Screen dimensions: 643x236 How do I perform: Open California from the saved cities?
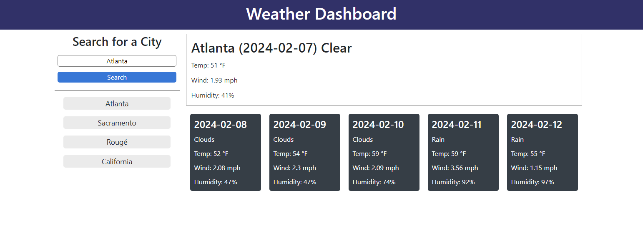click(117, 162)
